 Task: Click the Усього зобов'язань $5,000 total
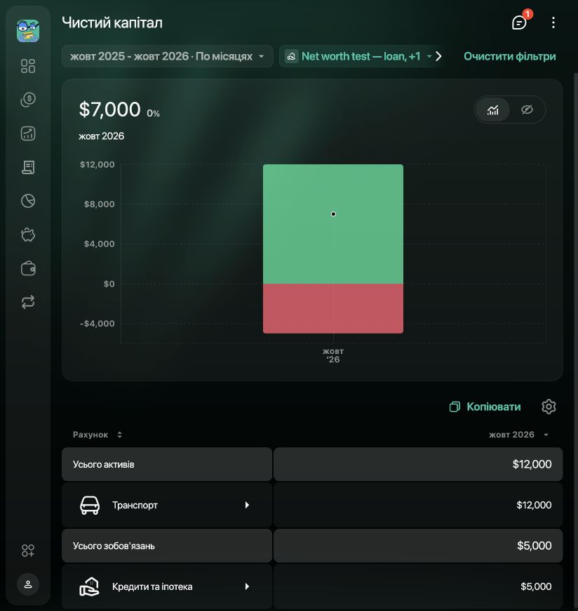click(534, 546)
